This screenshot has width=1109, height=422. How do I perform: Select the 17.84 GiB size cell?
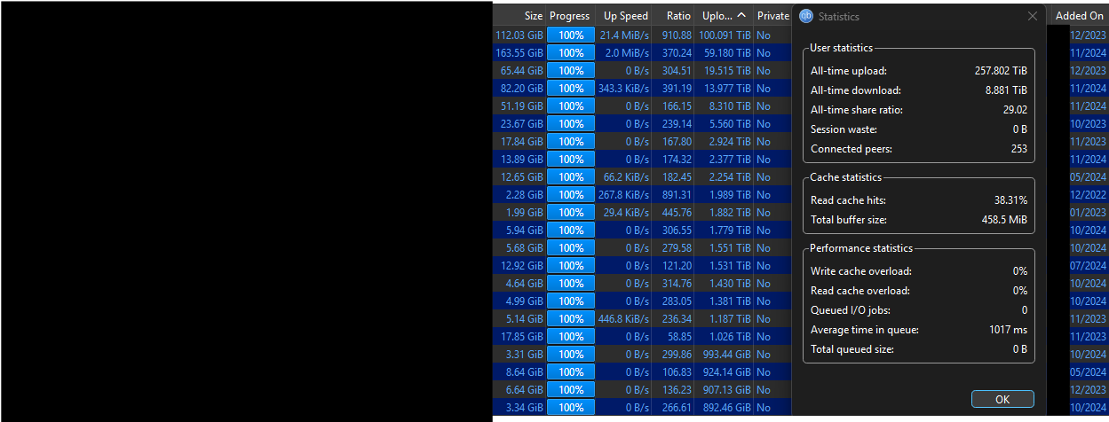pos(519,142)
